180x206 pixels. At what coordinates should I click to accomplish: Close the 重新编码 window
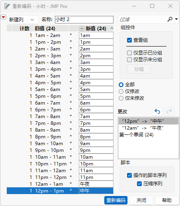pyautogui.click(x=170, y=6)
